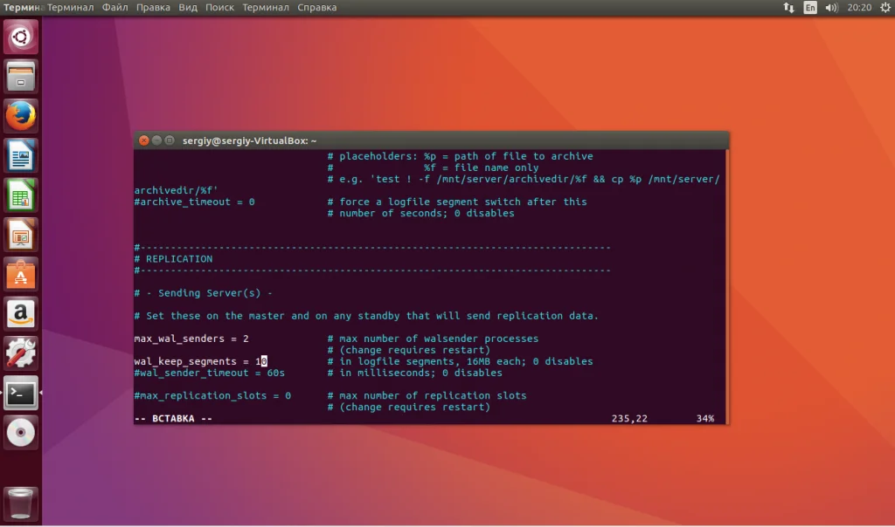Focus the Terminal icon in the launcher

(x=21, y=394)
